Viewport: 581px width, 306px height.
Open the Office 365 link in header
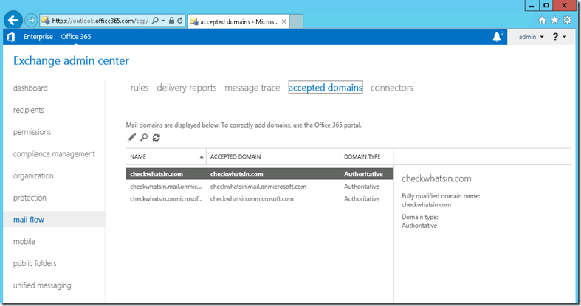pos(76,37)
